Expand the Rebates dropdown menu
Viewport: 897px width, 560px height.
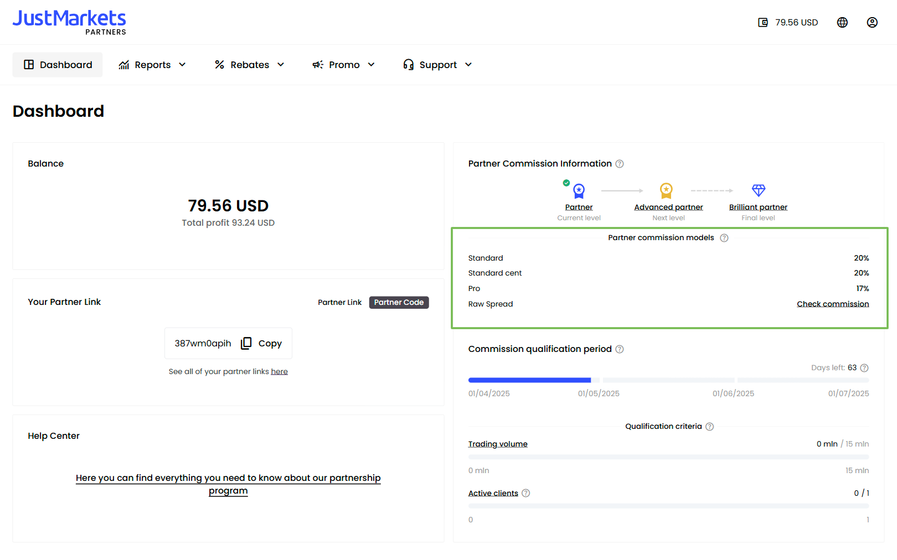pyautogui.click(x=250, y=65)
